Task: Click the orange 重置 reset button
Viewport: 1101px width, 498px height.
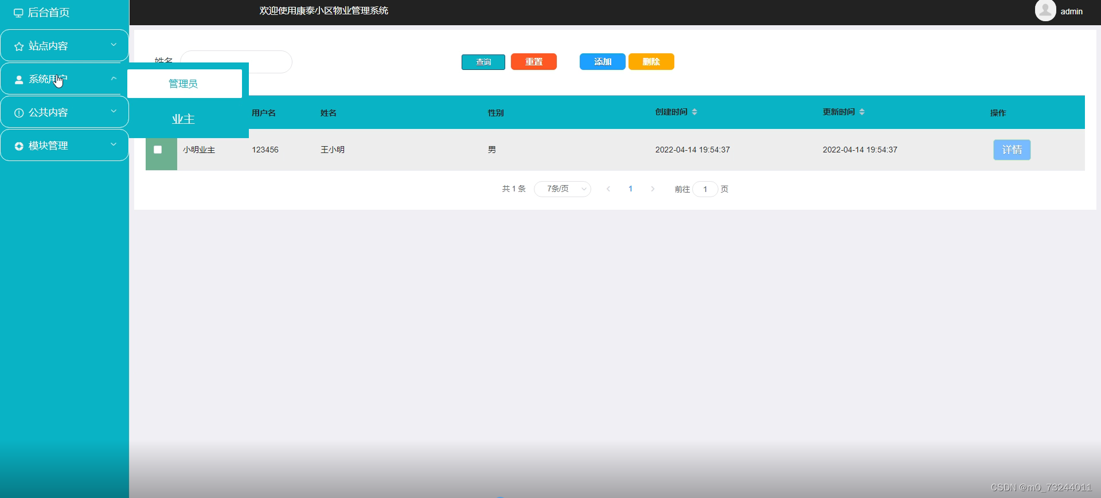Action: click(534, 62)
